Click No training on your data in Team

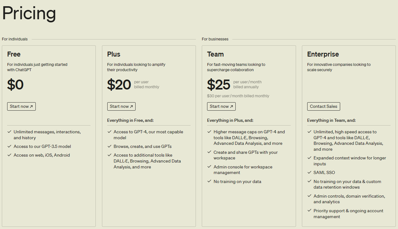click(x=237, y=181)
